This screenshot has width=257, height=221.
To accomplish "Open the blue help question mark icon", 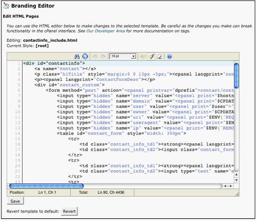I will pos(169,57).
